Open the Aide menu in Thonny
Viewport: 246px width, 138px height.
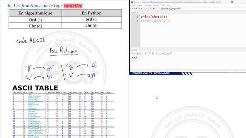(x=168, y=5)
